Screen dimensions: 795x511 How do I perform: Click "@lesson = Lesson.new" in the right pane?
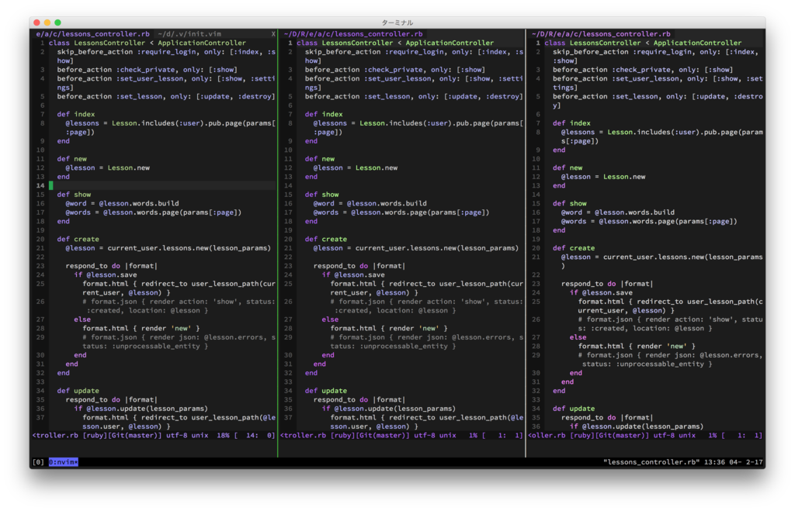pyautogui.click(x=603, y=177)
